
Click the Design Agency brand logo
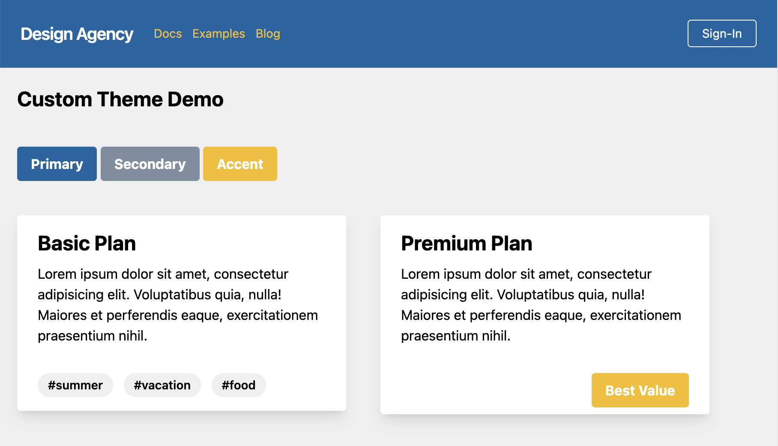click(77, 34)
